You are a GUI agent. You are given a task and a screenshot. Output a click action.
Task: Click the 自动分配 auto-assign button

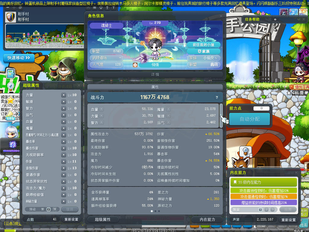click(250, 119)
